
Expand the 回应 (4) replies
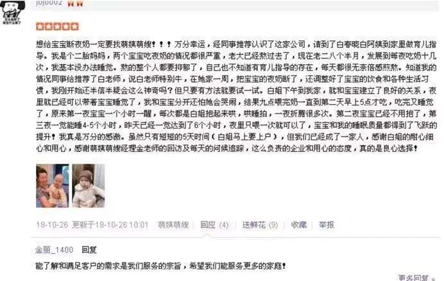point(214,225)
